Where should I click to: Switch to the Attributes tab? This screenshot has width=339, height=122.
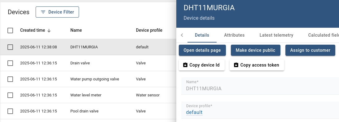pos(234,35)
